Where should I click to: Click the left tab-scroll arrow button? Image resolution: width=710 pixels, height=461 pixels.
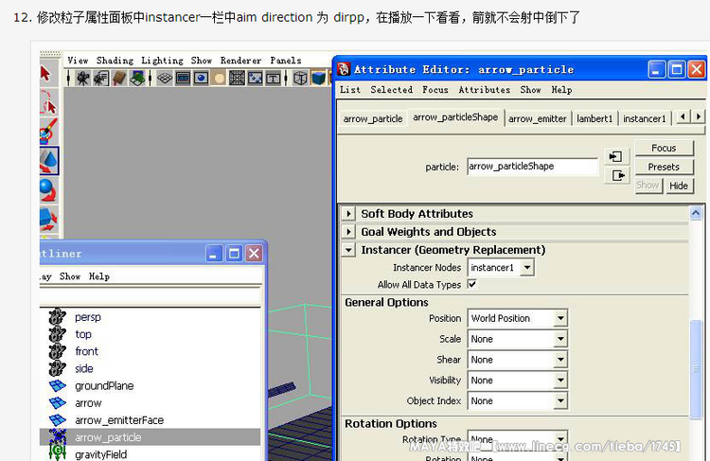coord(682,116)
